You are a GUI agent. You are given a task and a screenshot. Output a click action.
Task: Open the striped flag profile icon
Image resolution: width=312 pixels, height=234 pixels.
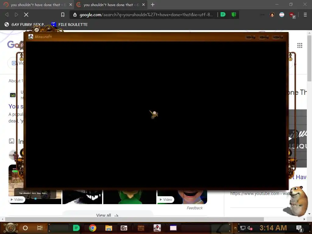click(282, 15)
